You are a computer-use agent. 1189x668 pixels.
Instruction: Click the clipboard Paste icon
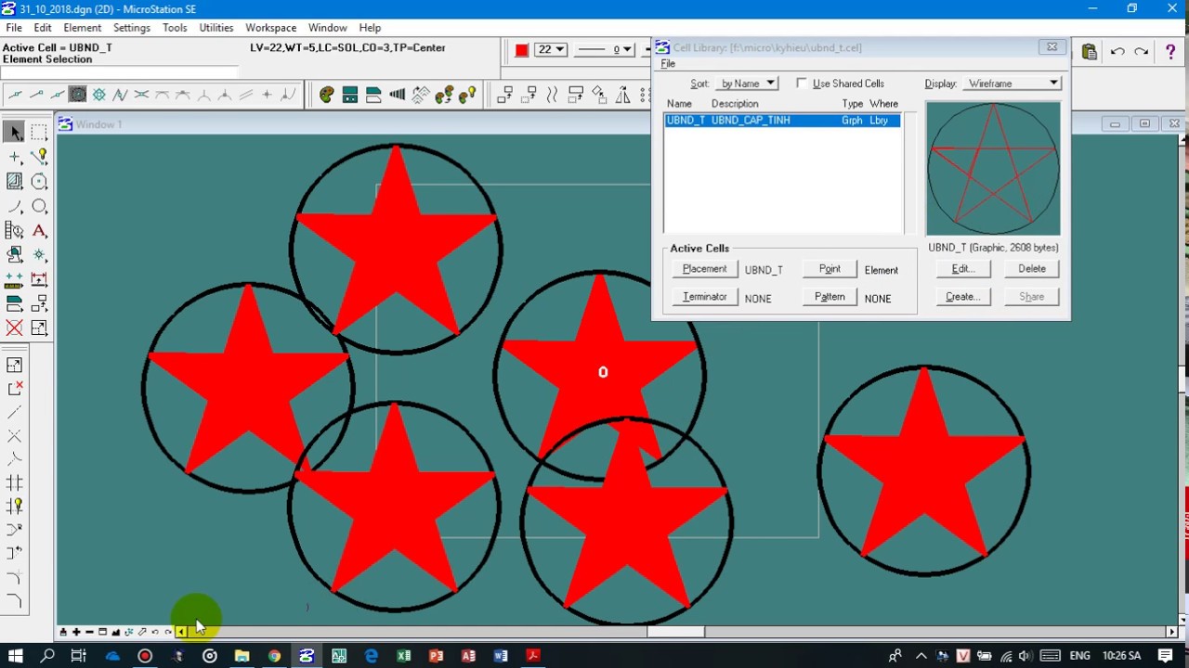pyautogui.click(x=1089, y=52)
